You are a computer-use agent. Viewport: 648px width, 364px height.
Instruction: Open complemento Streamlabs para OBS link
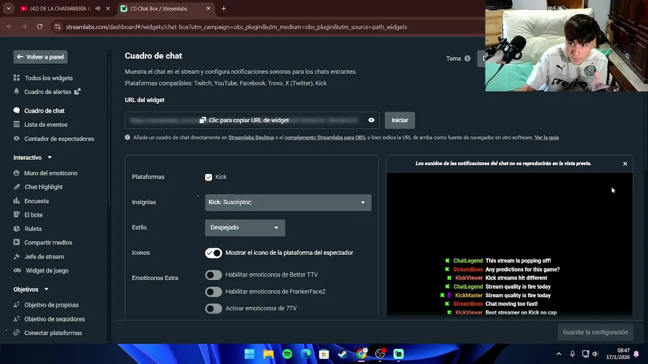point(325,138)
